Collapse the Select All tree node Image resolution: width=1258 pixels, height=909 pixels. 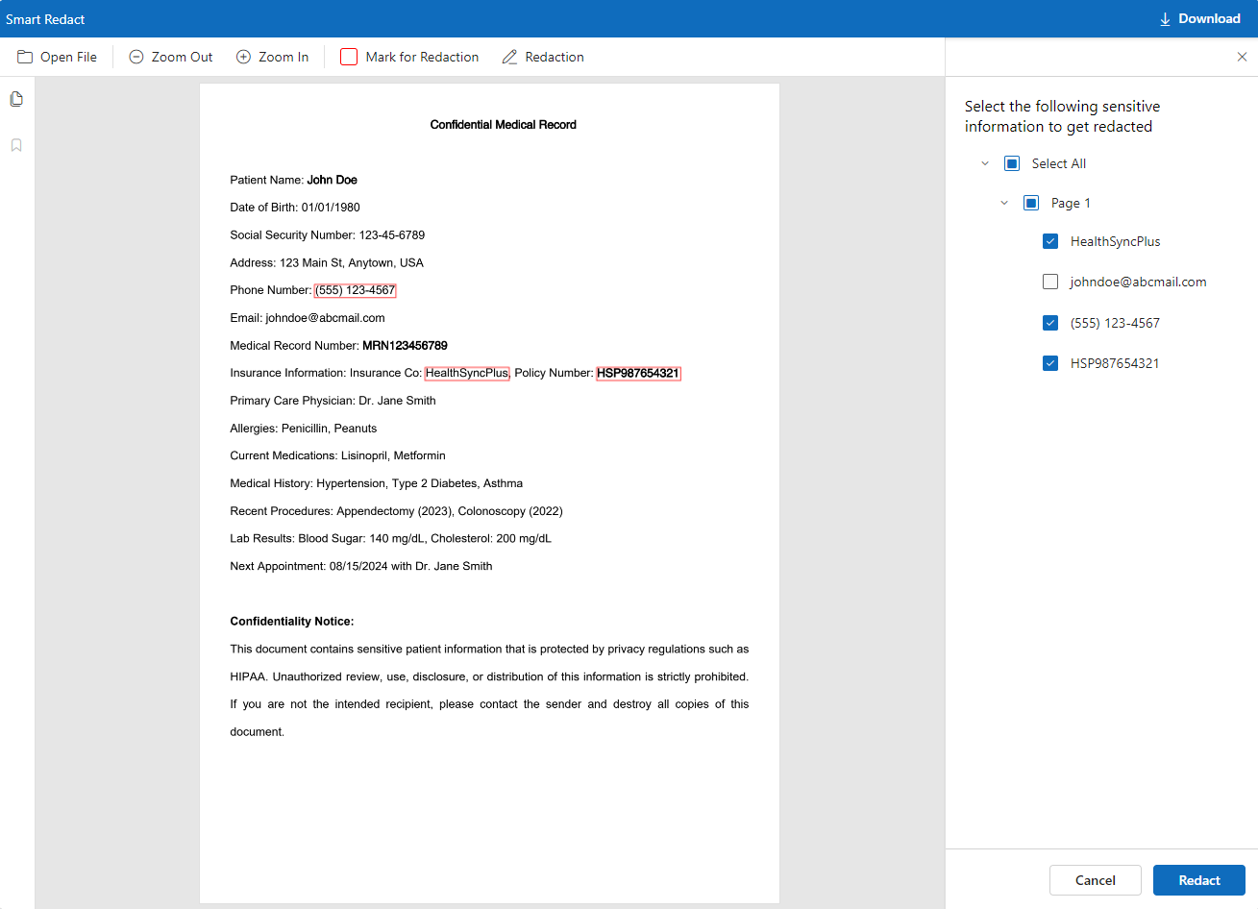(985, 163)
